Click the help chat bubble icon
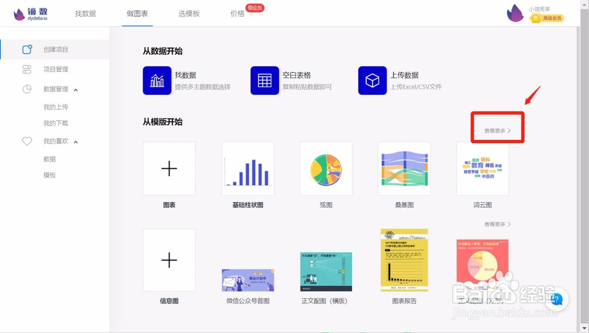Viewport: 589px width, 333px height. point(557,299)
